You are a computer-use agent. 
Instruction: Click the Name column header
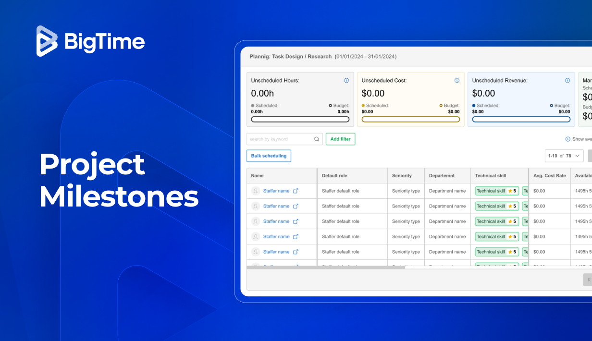[x=282, y=176]
